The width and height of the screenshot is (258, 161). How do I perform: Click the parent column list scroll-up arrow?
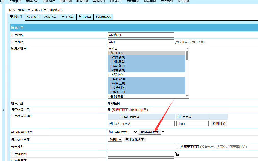[x=187, y=49]
